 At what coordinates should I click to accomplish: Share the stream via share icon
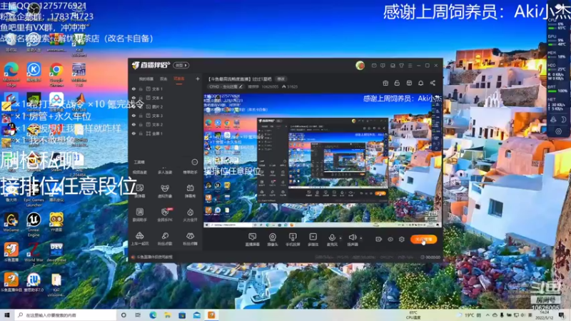[433, 83]
